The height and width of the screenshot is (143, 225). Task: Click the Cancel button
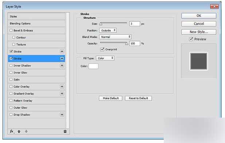199,24
